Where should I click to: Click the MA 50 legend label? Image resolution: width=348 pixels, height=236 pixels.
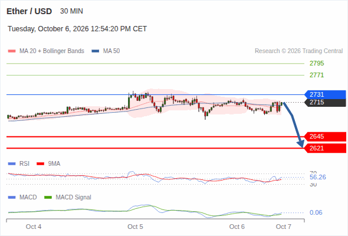pyautogui.click(x=111, y=51)
